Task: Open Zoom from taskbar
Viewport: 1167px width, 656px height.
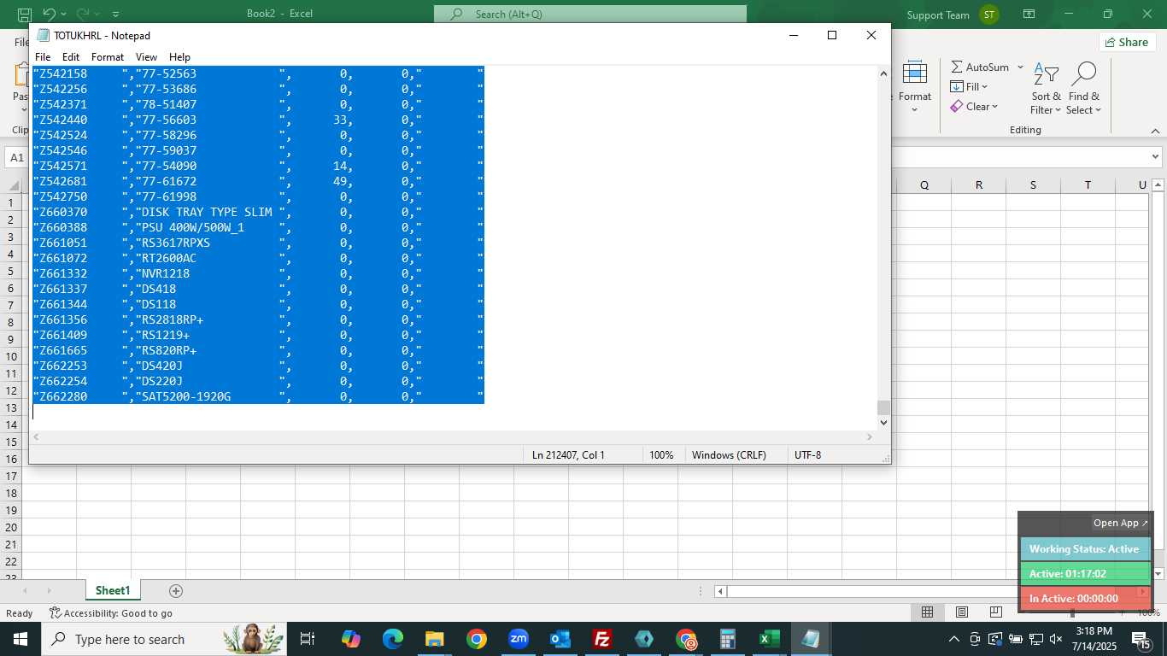Action: pos(519,639)
